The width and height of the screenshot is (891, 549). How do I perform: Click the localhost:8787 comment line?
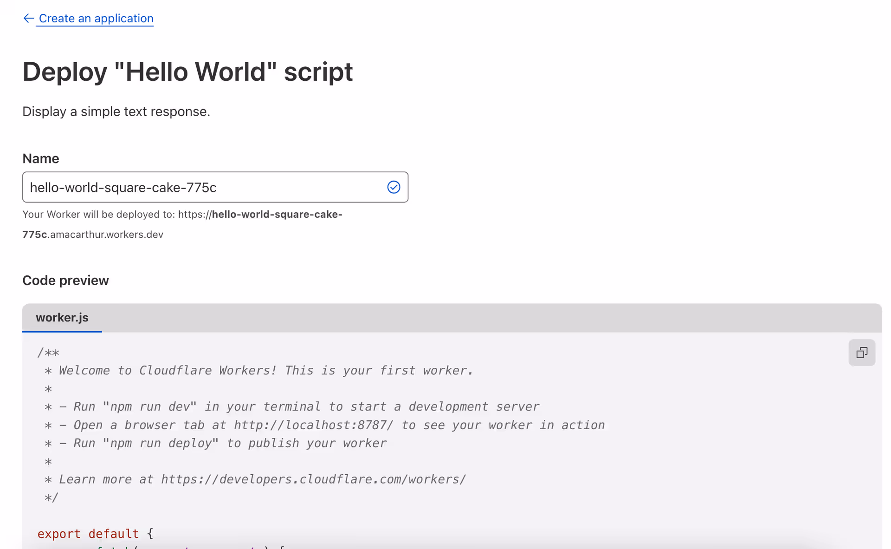[x=324, y=425]
